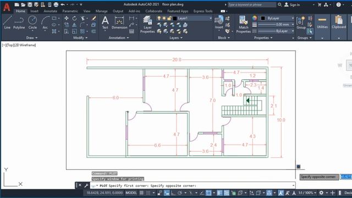Screen dimensions: 352x198
Task: Click the Rotate tool icon
Action: [x=75, y=18]
